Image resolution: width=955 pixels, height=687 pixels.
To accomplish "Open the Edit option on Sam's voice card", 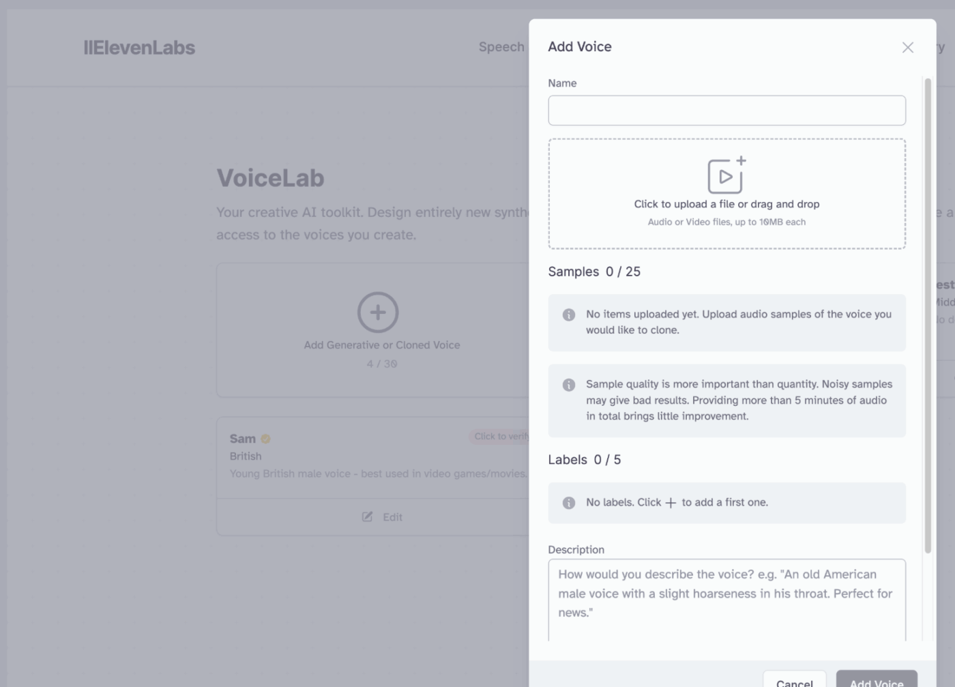I will point(382,517).
